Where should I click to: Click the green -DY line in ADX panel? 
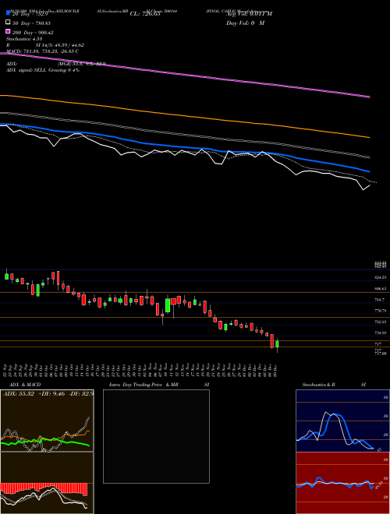(44, 442)
